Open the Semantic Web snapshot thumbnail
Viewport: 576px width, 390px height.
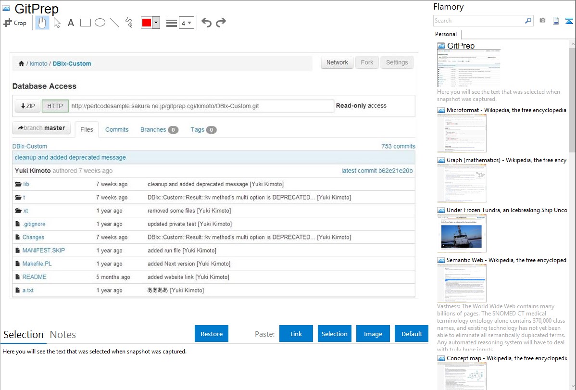pos(462,283)
